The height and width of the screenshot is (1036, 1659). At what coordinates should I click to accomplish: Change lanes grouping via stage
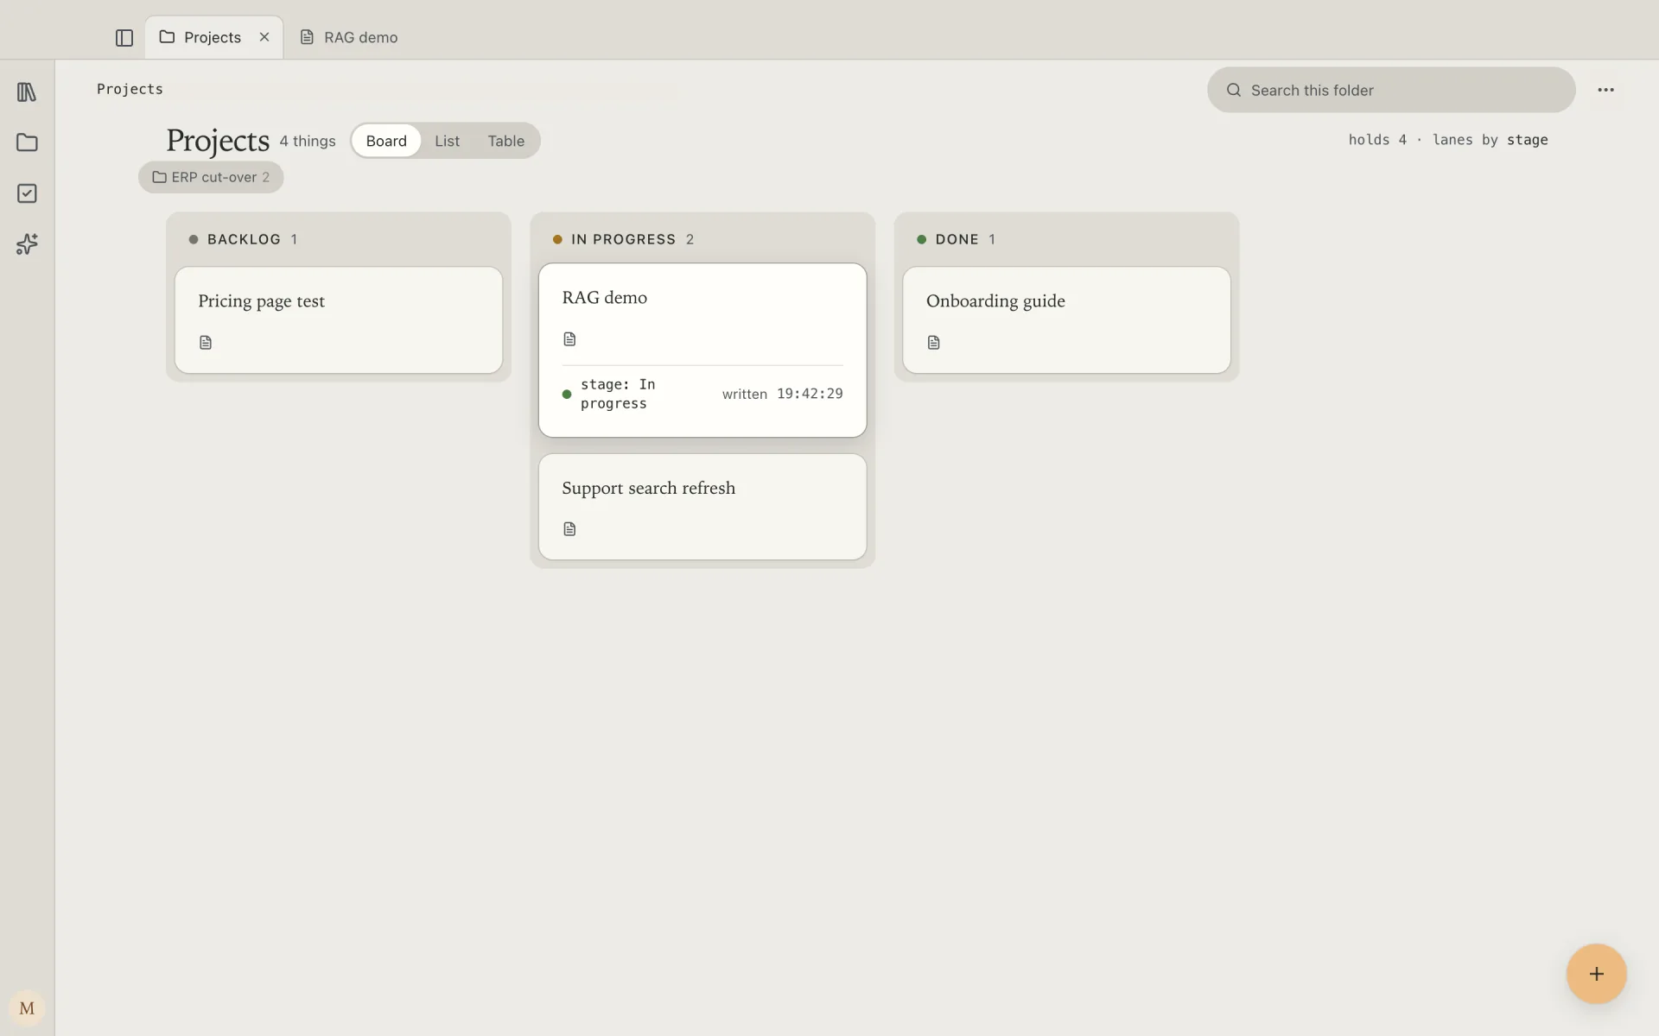click(x=1527, y=140)
